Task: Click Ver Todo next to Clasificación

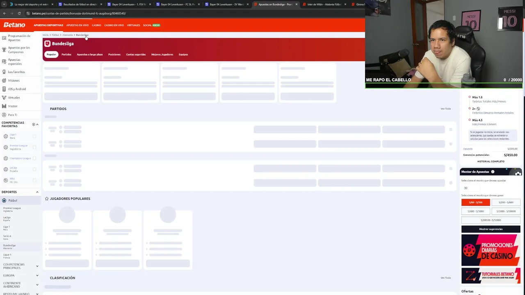Action: 445,278
